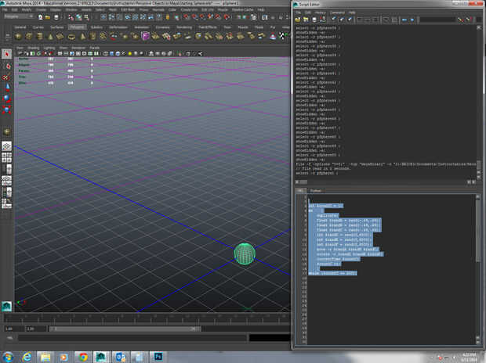The height and width of the screenshot is (363, 486).
Task: Open the Lighting menu in viewport panel
Action: (49, 48)
